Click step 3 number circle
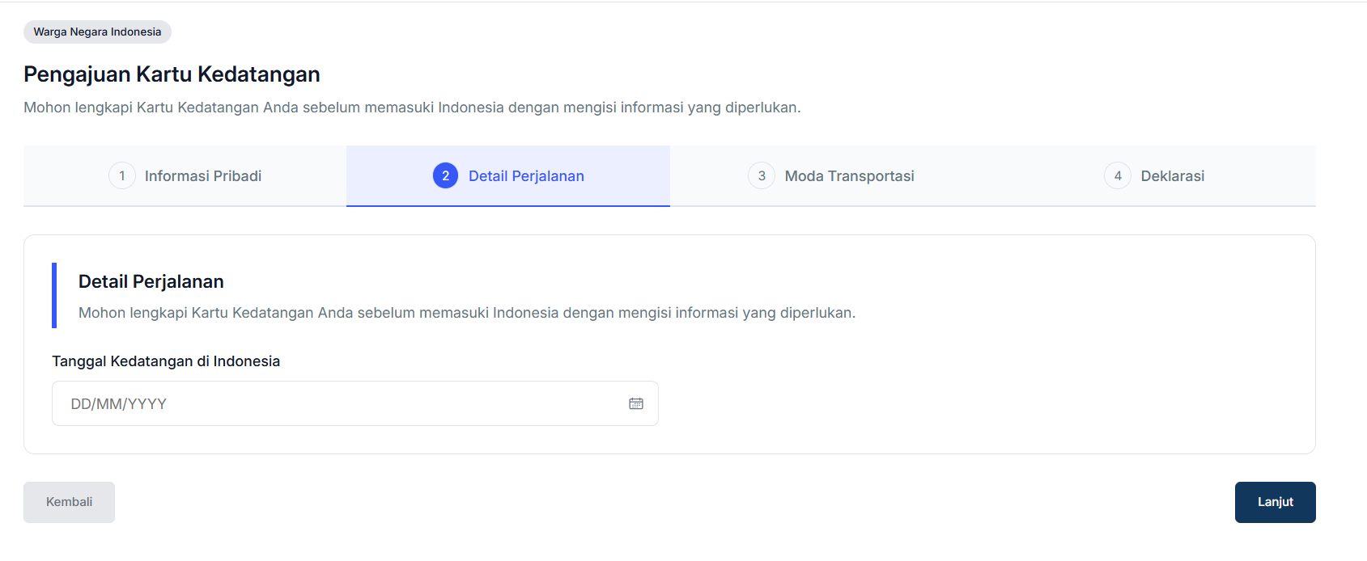 (762, 175)
